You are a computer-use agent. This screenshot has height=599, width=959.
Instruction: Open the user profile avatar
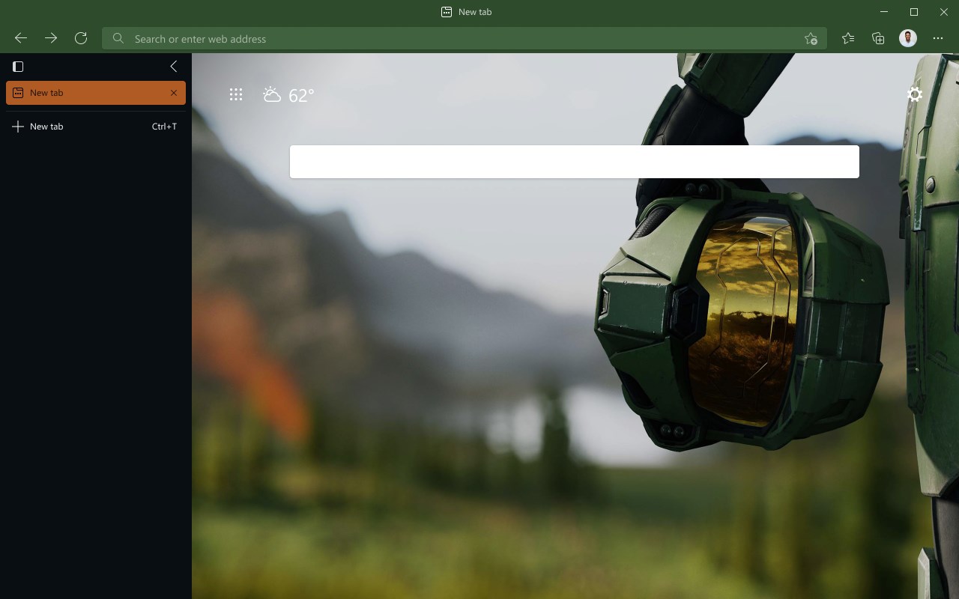tap(908, 38)
